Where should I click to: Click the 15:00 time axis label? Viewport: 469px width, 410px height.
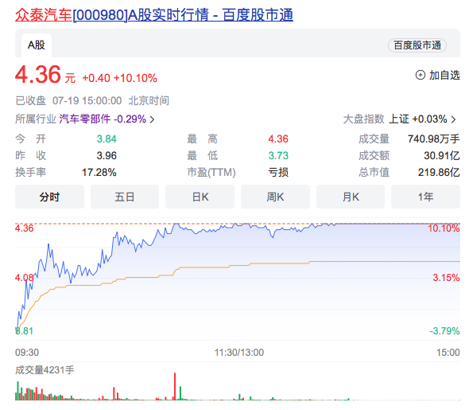448,353
